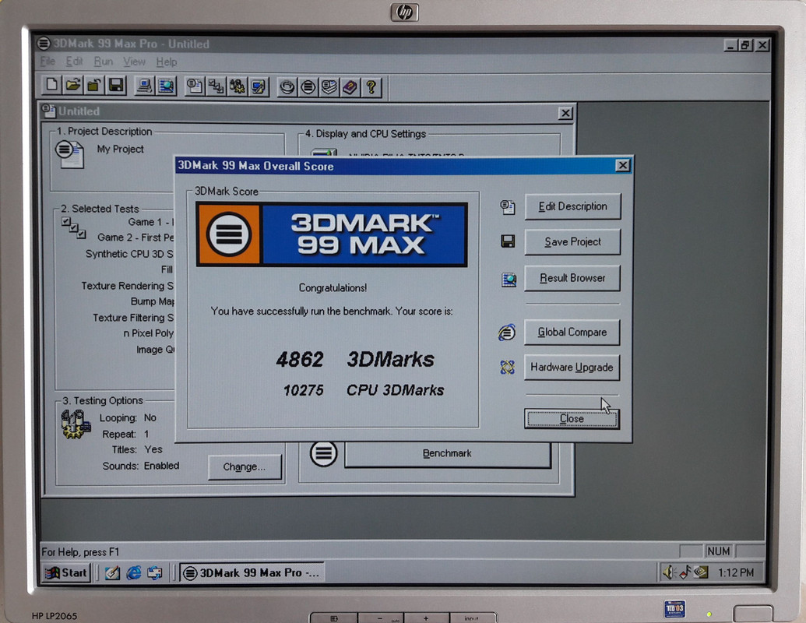Viewport: 806px width, 623px height.
Task: Click the 10275 CPU 3DMarks score text
Action: point(364,390)
